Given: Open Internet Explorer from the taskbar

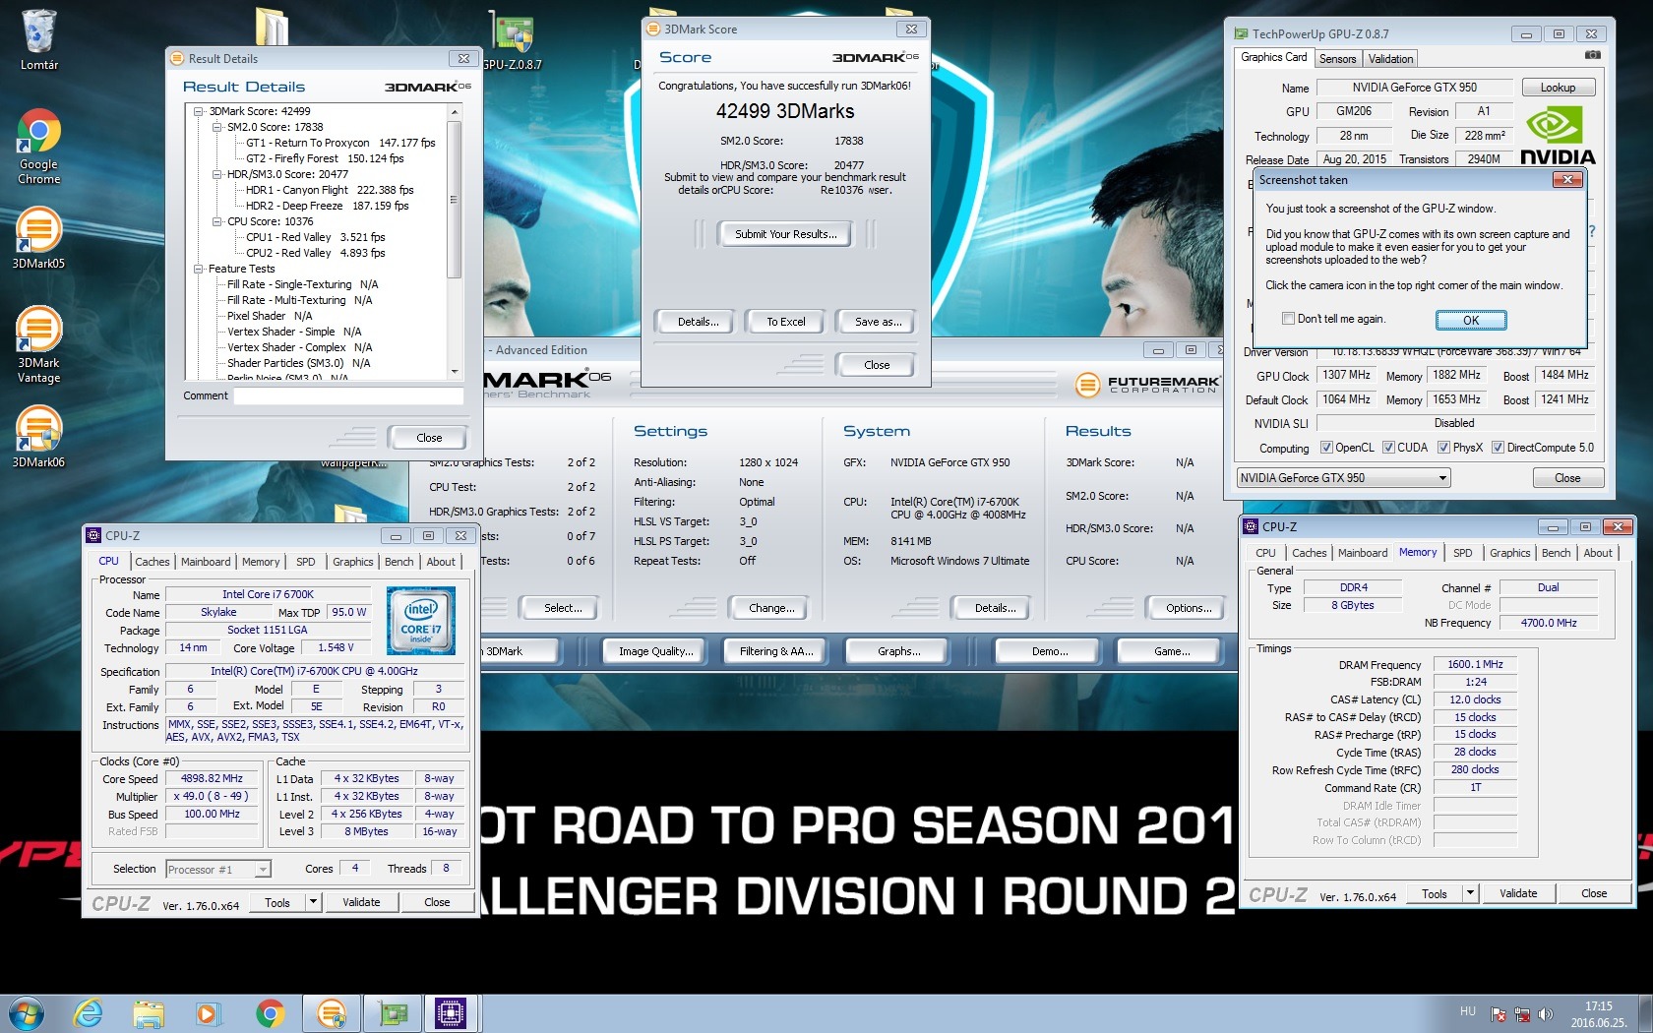Looking at the screenshot, I should click(x=89, y=1013).
